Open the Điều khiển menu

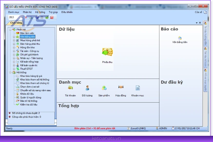[x=67, y=12]
